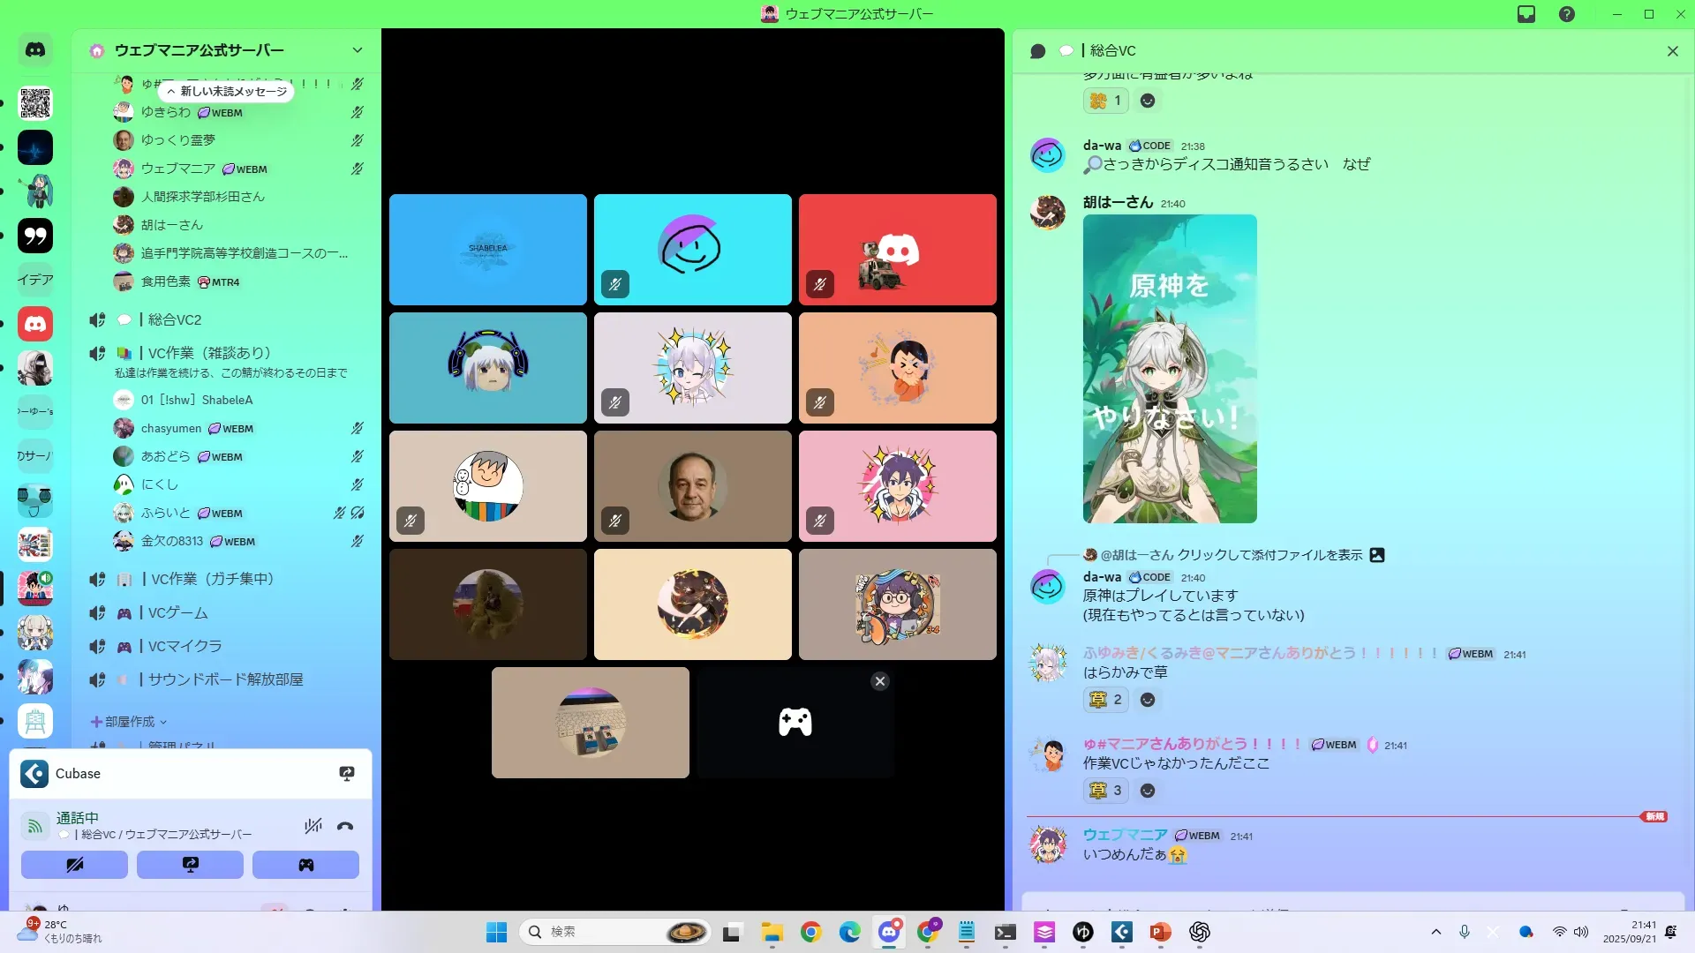Viewport: 1695px width, 953px height.
Task: Open threads icon in 総合VC chat header
Action: pyautogui.click(x=1038, y=51)
